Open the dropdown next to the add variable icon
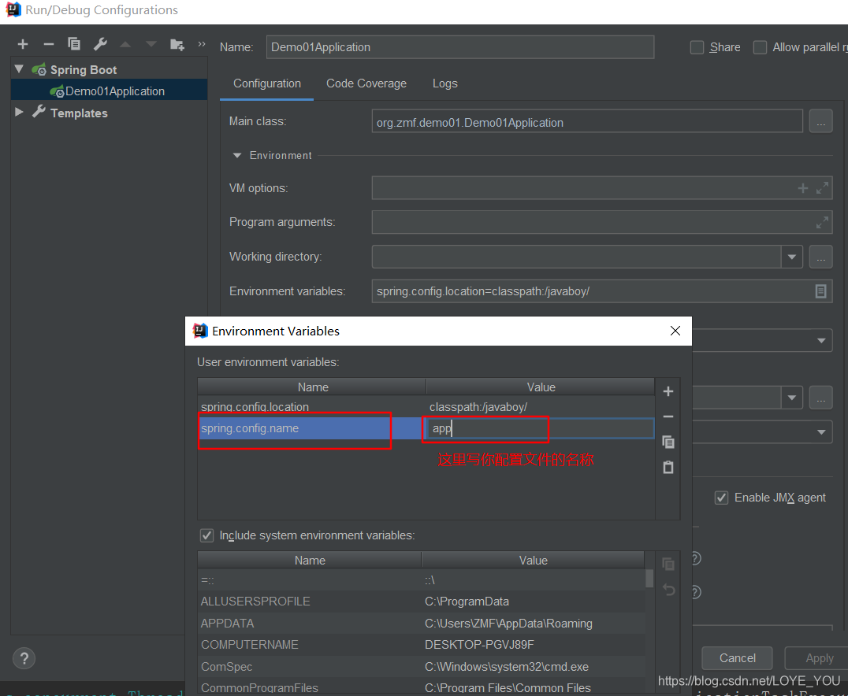Screen dimensions: 848x696 792,398
